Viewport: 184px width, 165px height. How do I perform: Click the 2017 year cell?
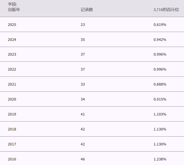tap(12, 144)
